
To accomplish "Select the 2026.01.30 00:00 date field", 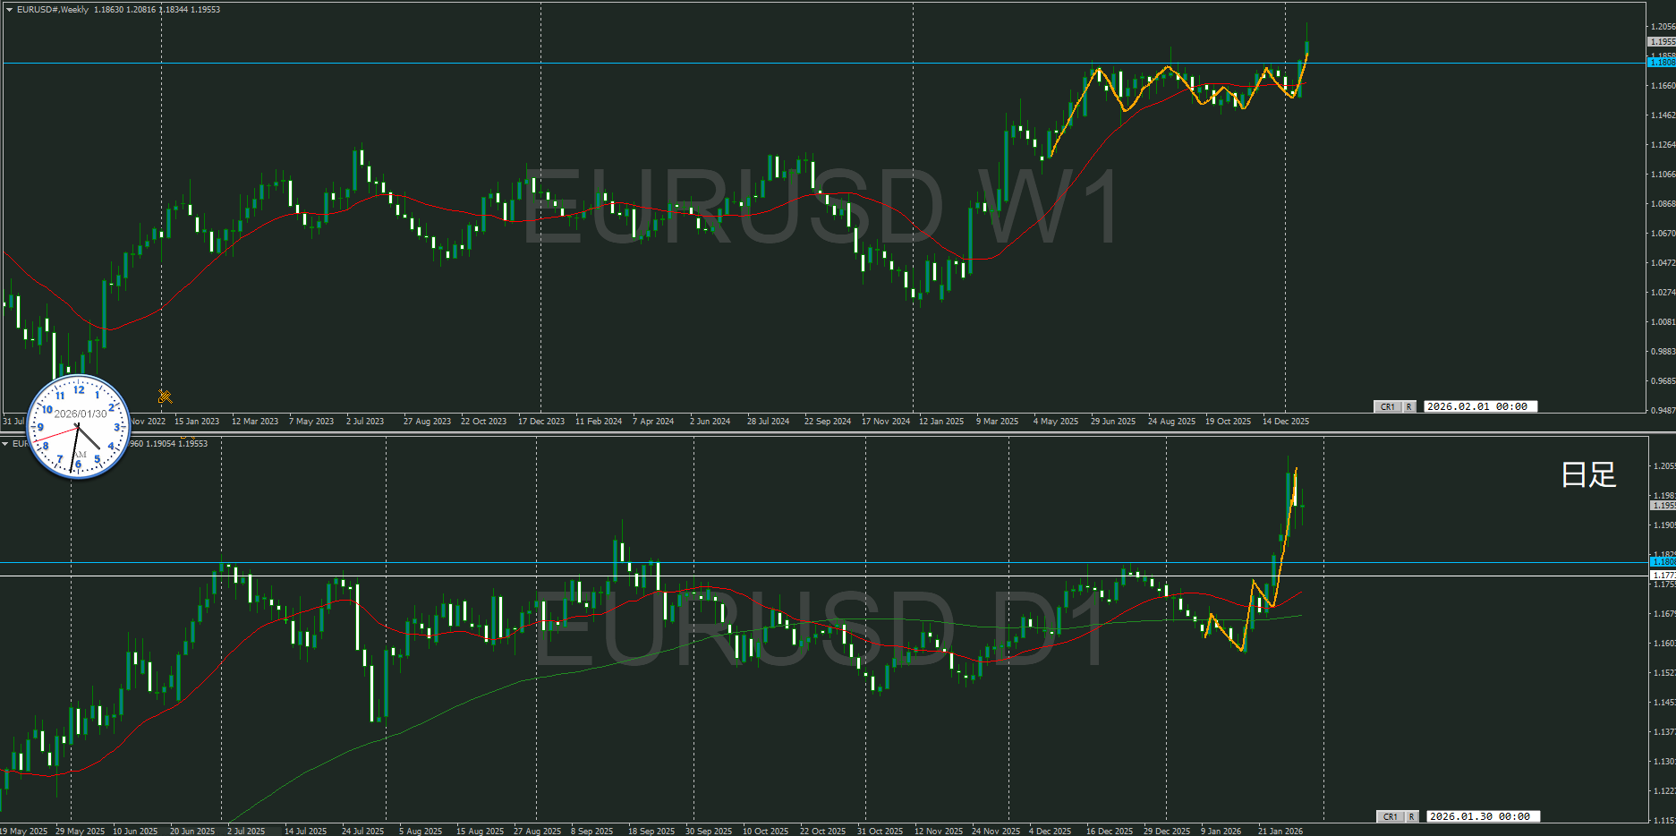I will pyautogui.click(x=1481, y=816).
